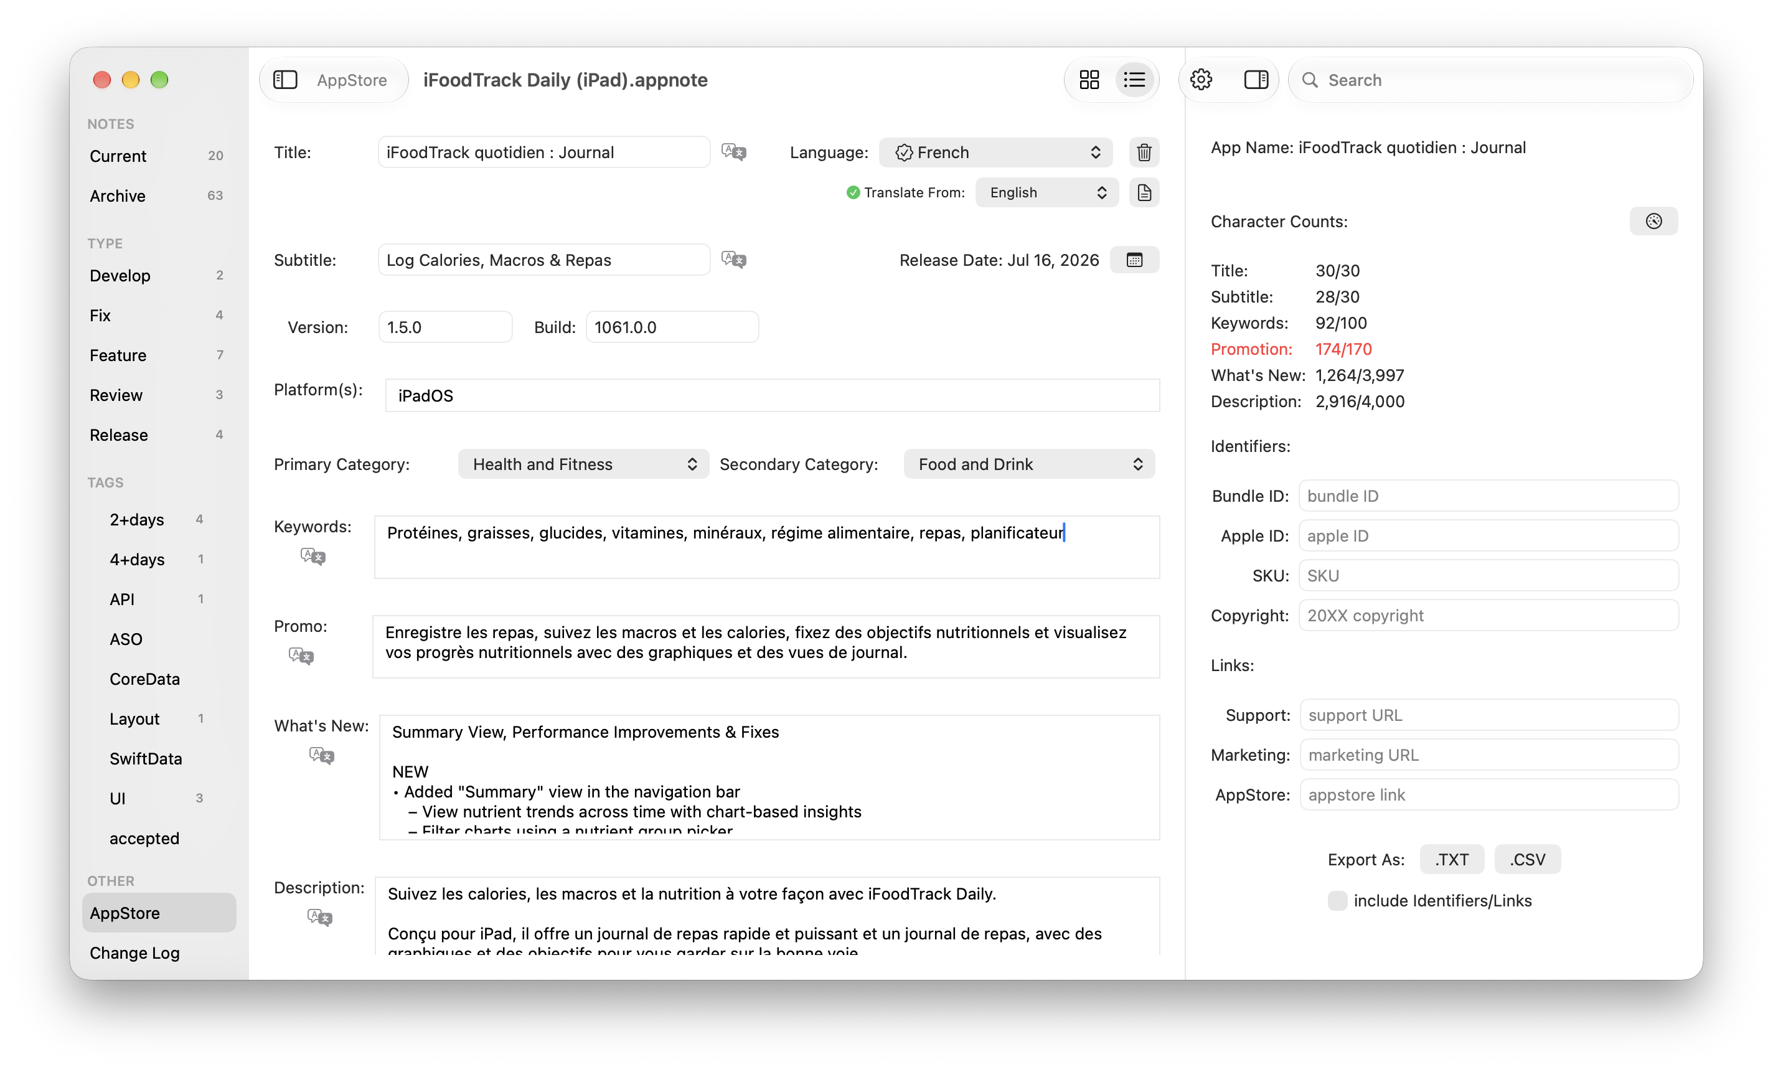Click the search magnifier icon

pos(1310,80)
